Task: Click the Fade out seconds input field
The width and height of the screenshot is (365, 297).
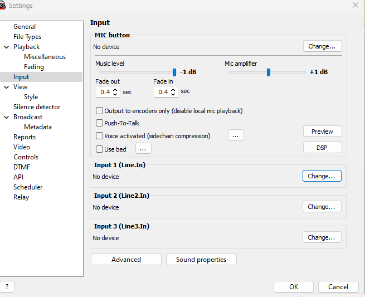Action: 105,92
